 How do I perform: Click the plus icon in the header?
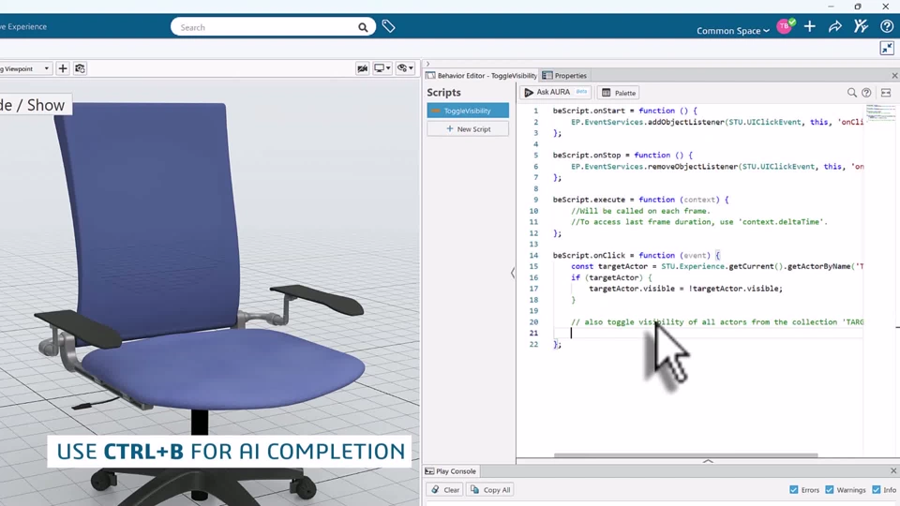809,26
